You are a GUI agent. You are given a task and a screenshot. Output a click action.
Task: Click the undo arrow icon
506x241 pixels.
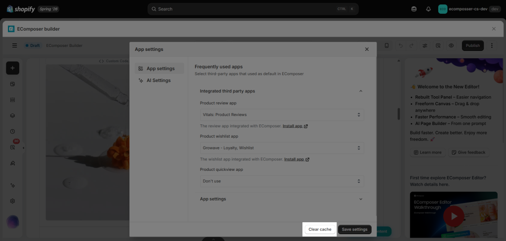coord(400,45)
